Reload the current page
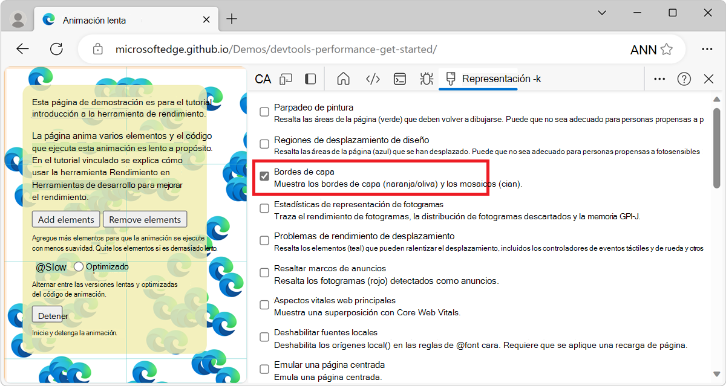 pos(56,49)
